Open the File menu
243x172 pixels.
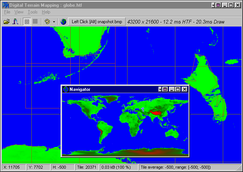tap(7, 12)
